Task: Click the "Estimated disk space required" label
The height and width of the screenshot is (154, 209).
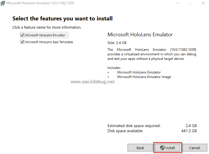Action: point(134,126)
